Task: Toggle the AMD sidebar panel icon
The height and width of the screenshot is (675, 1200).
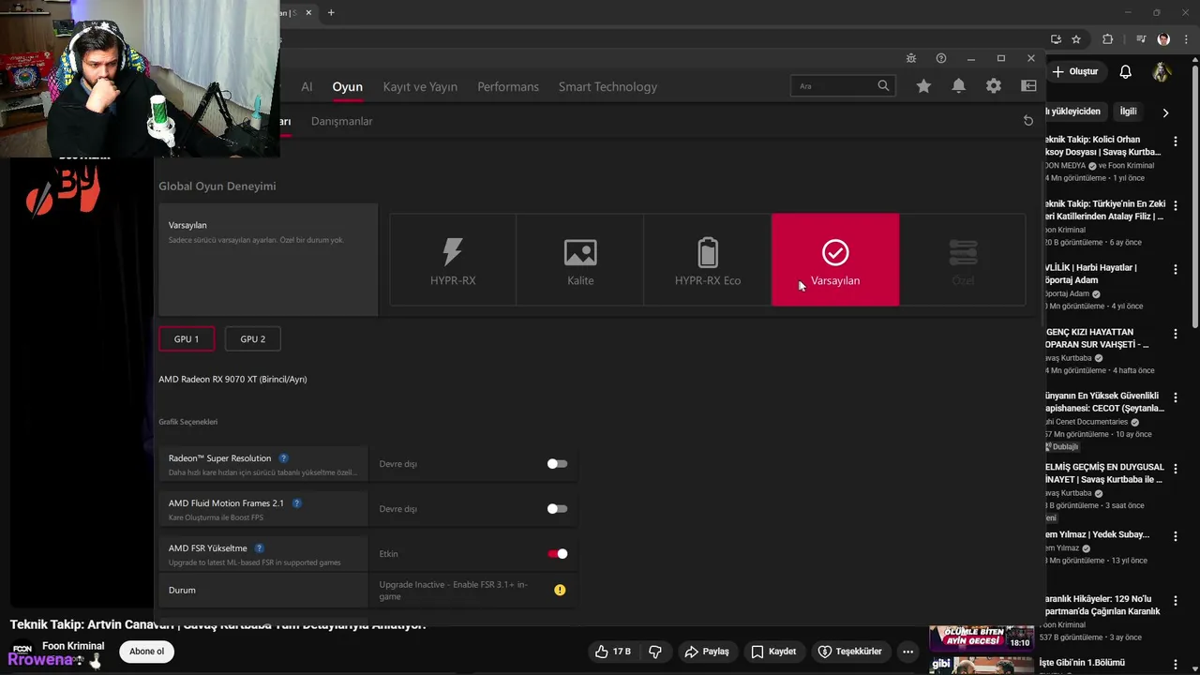Action: pos(1028,86)
